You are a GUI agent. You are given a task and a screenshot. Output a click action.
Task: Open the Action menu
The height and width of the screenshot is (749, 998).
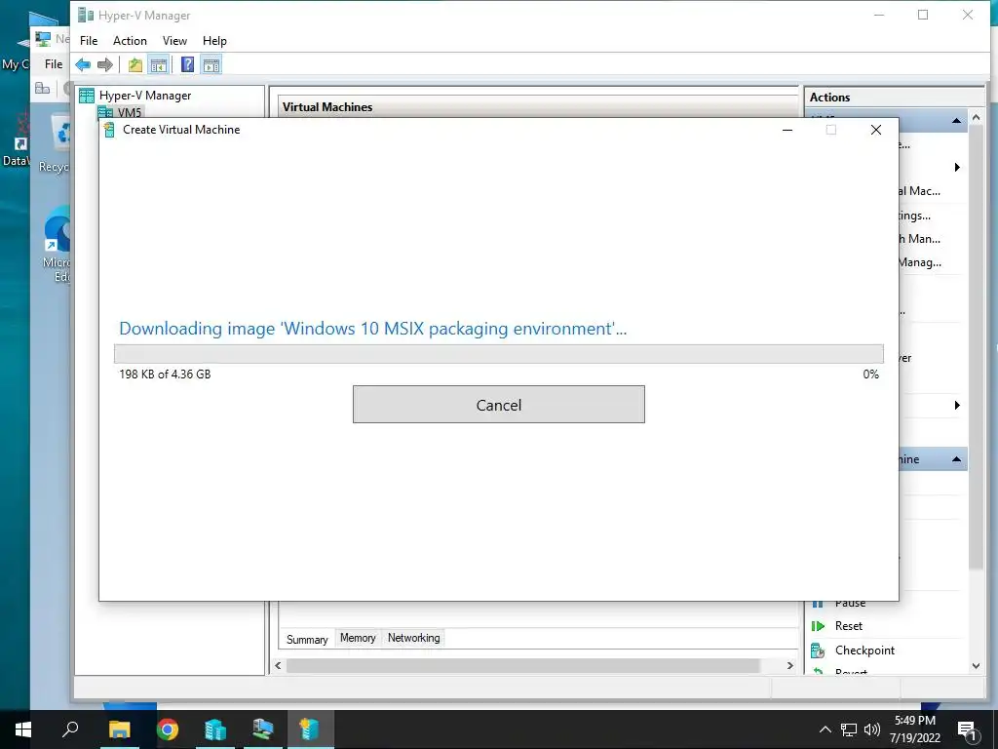pos(130,41)
